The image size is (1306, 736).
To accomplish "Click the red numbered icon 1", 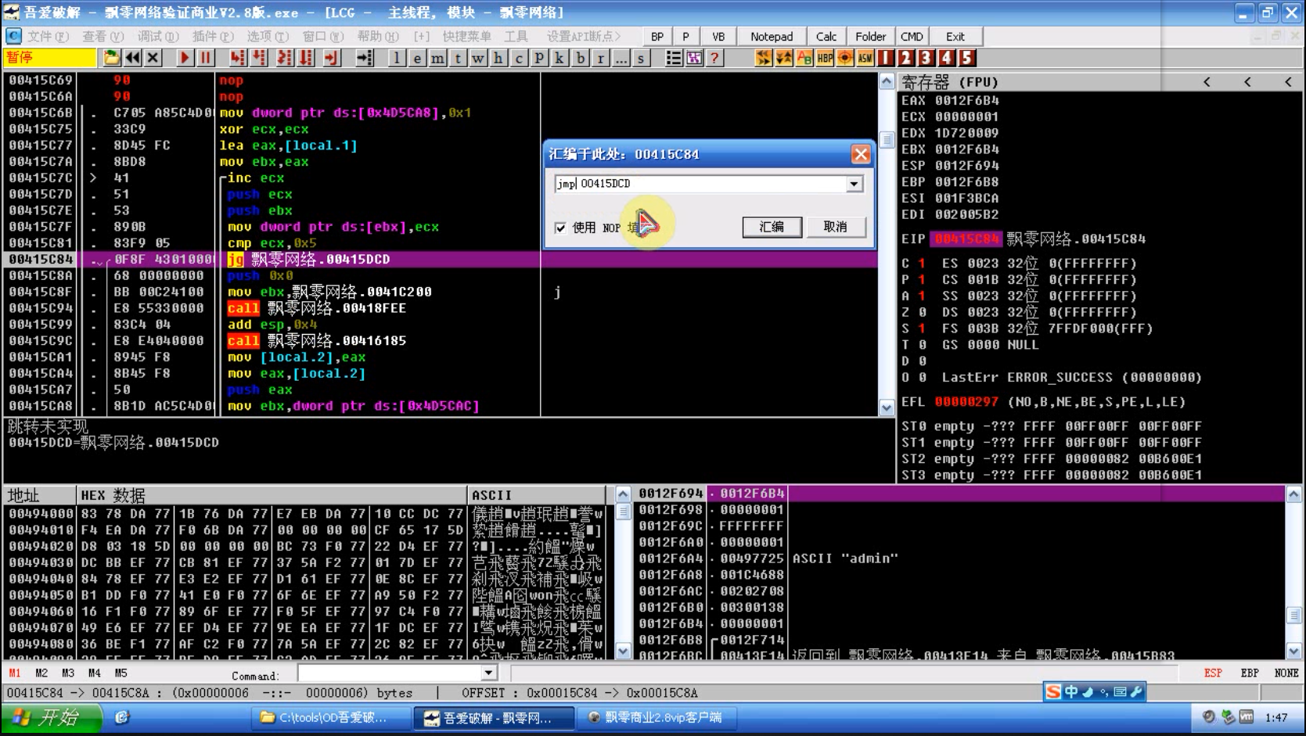I will click(886, 58).
